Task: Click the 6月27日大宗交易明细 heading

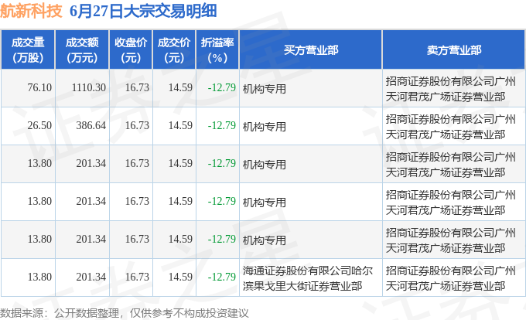Action: [143, 11]
